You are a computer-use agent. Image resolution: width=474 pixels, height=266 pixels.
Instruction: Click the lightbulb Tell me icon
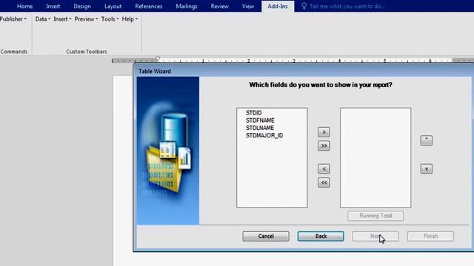pos(304,6)
